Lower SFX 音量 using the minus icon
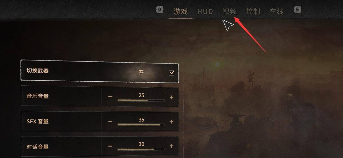This screenshot has width=343, height=158. tap(110, 121)
